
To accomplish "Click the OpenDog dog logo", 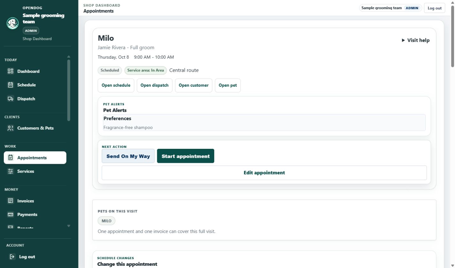I will [13, 23].
